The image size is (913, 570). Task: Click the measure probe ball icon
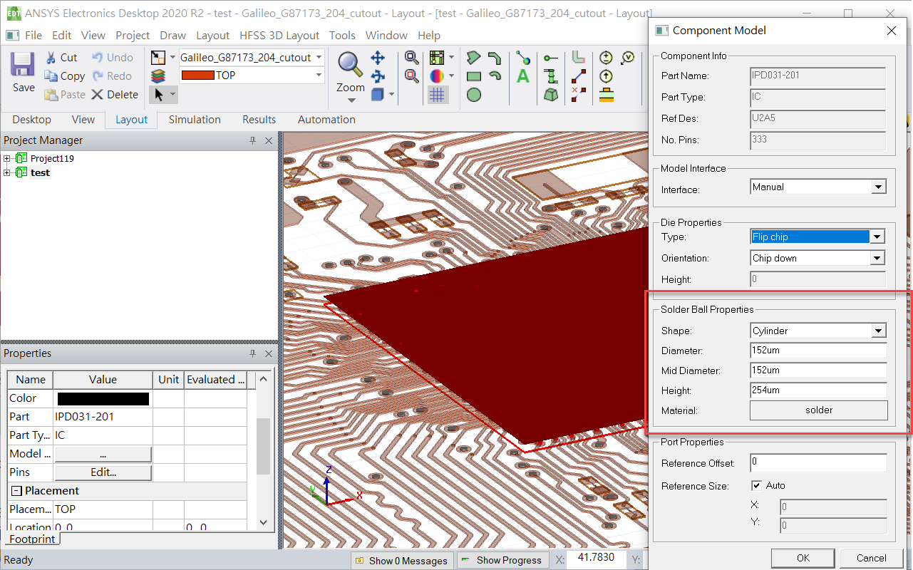(523, 58)
